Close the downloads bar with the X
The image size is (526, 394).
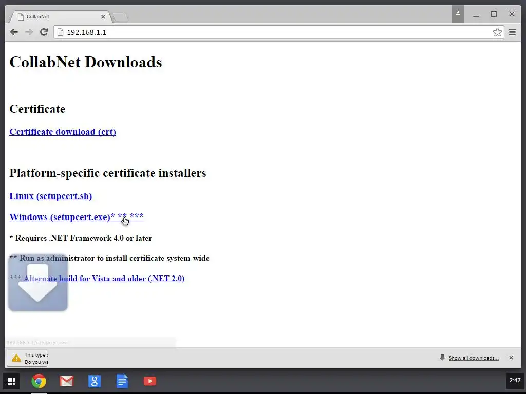pos(511,358)
